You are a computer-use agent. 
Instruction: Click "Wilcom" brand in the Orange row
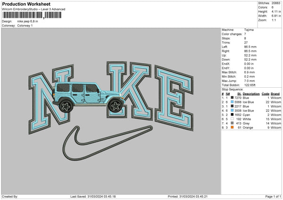pos(276,128)
